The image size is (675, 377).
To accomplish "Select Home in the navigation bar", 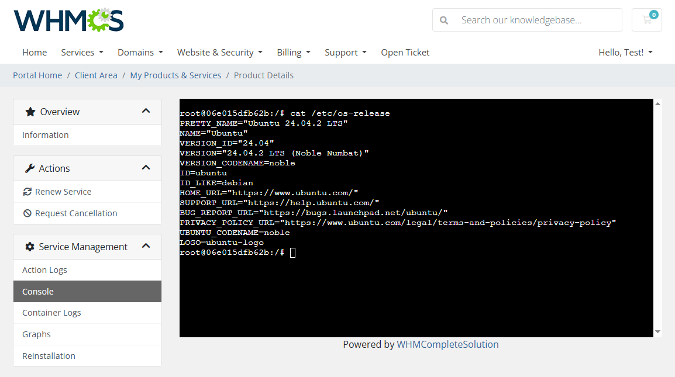I will pyautogui.click(x=35, y=52).
